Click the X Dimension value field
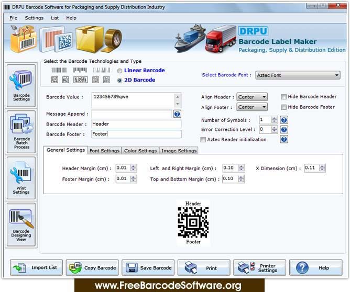 pos(312,168)
